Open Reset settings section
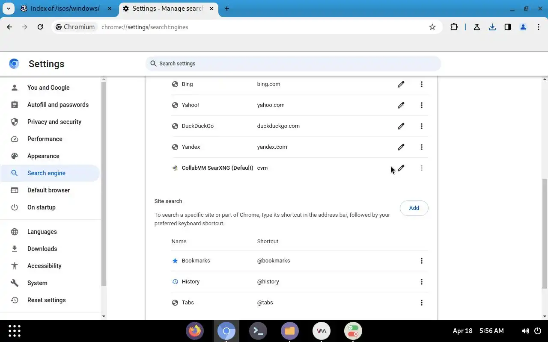The width and height of the screenshot is (548, 342). pos(50,300)
